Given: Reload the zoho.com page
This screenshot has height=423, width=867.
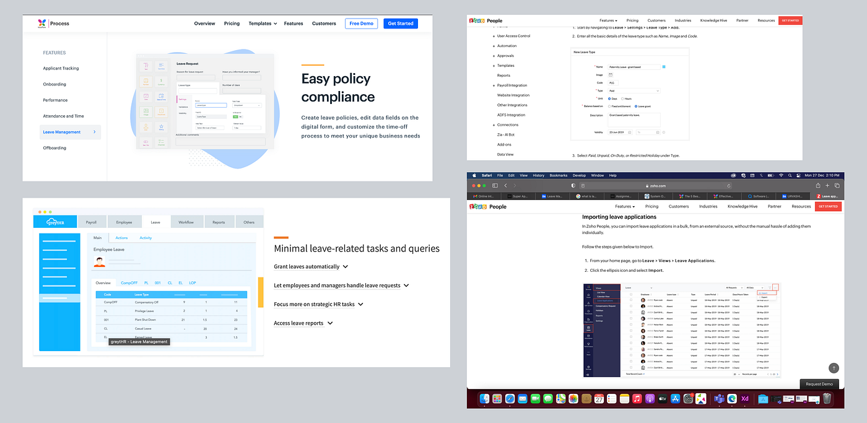Looking at the screenshot, I should click(x=728, y=185).
